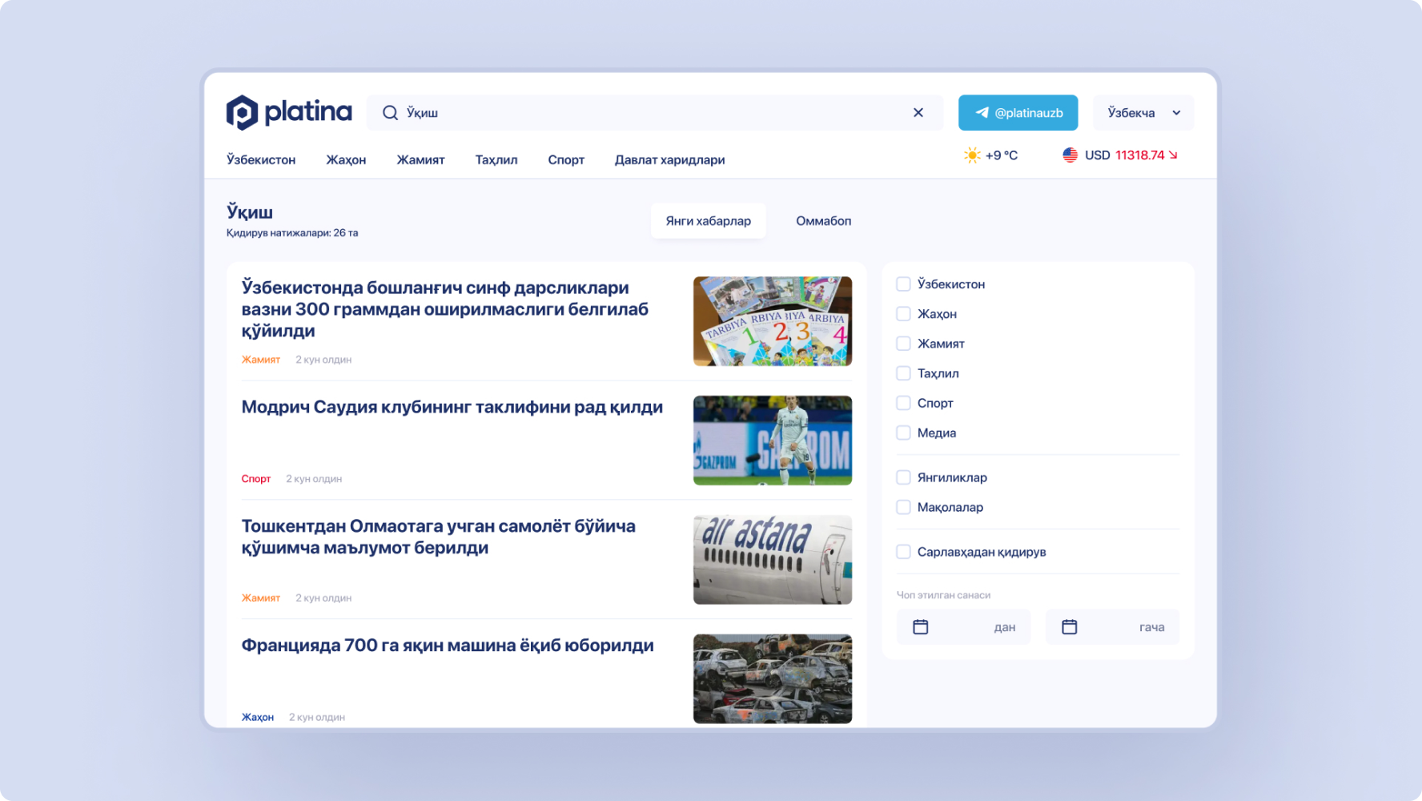Toggle the Сарлавҳадан қидирув checkbox
Viewport: 1422px width, 801px height.
pos(903,552)
